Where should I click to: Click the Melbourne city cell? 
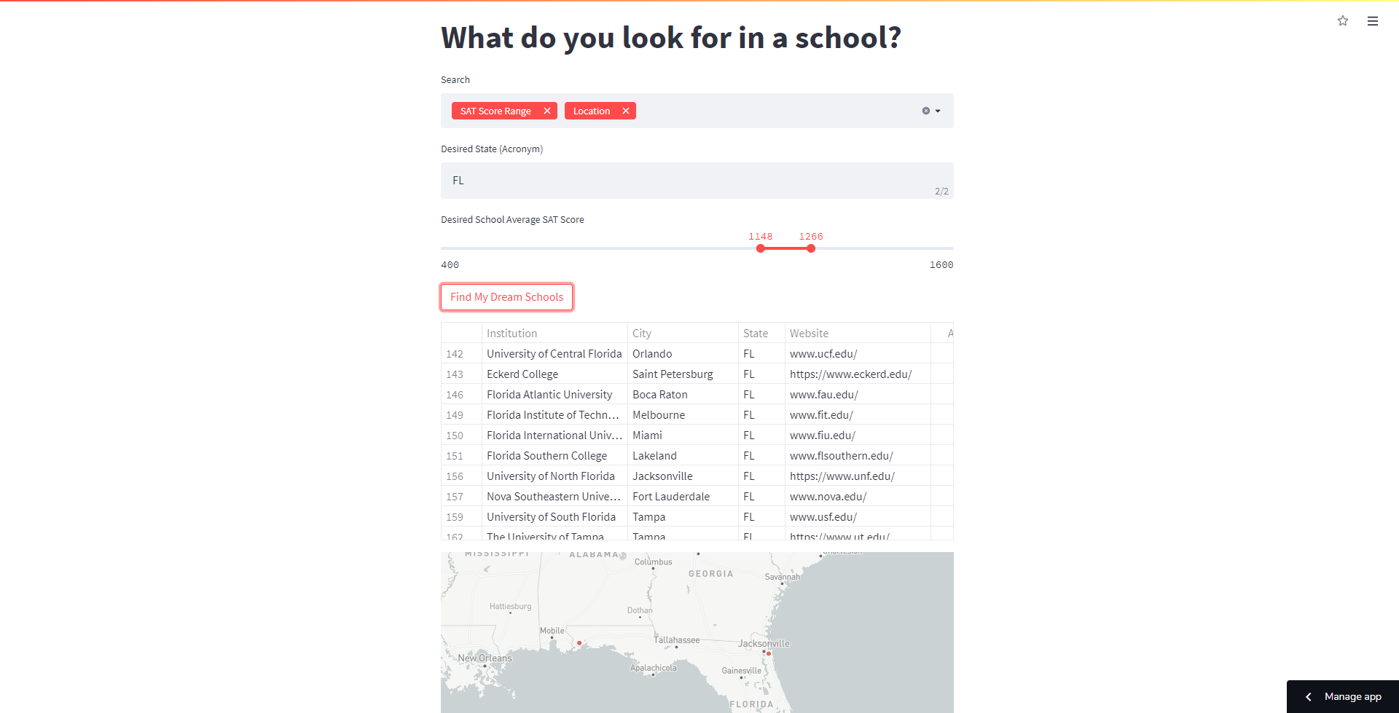tap(683, 414)
